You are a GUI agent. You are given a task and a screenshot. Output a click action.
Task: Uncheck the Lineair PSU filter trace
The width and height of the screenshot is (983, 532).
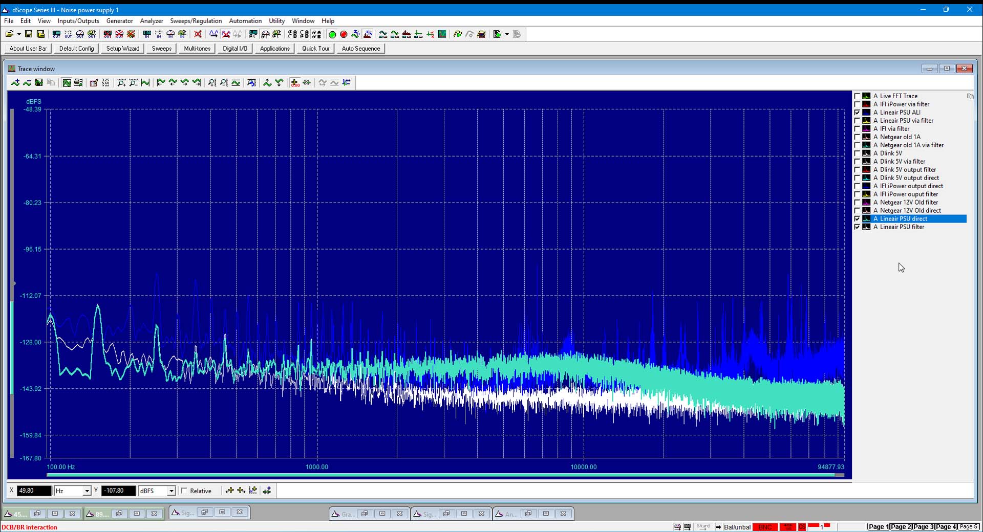coord(857,227)
